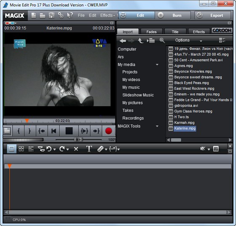Screen dimensions: 236x226
Task: Activate the context help cursor icon
Action: [x=70, y=15]
